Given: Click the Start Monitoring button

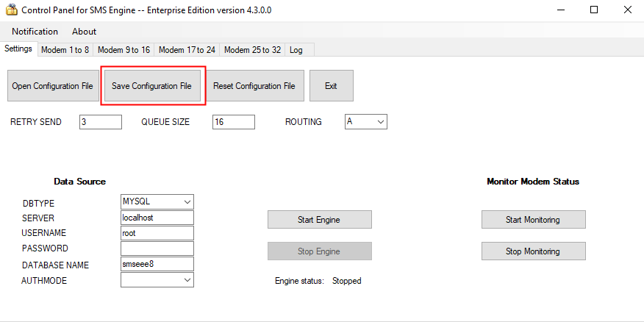Looking at the screenshot, I should pos(533,219).
